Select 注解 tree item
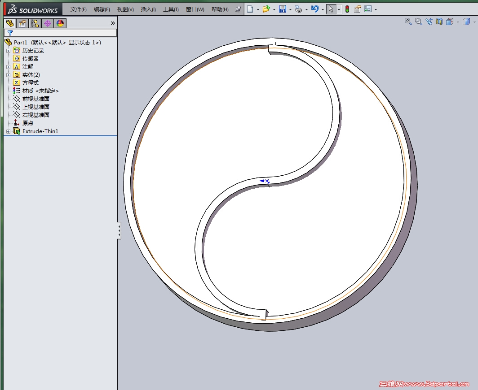 [23, 67]
